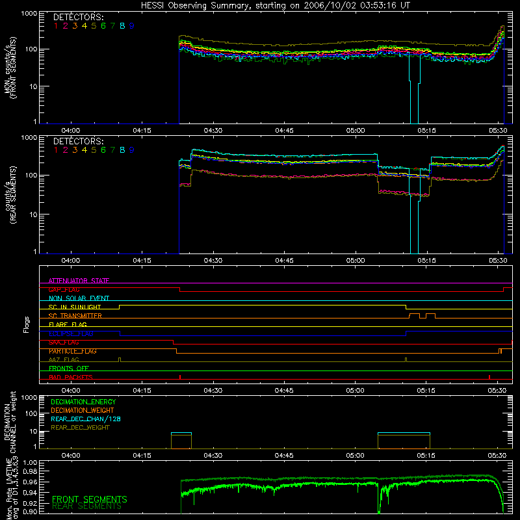
Task: Click the 'DECIMATION_WEIGHT' legend entry
Action: click(83, 410)
